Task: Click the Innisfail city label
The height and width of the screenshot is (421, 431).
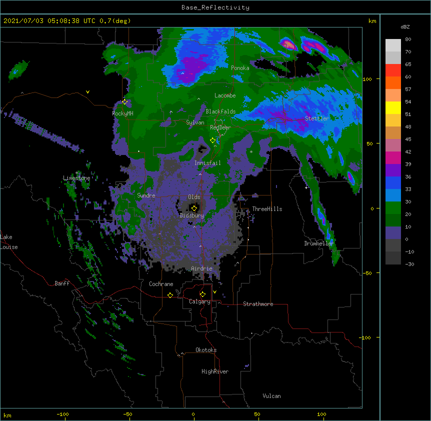Action: (207, 163)
